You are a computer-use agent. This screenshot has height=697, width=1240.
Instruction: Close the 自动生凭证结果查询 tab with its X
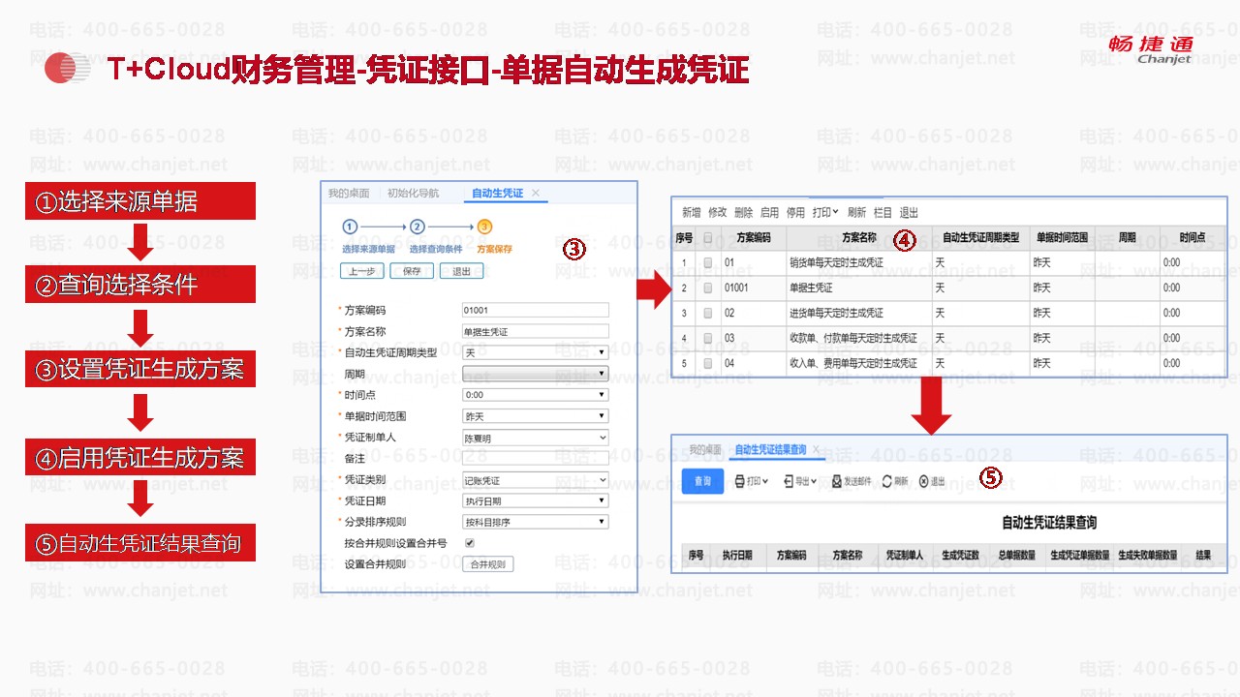(816, 449)
